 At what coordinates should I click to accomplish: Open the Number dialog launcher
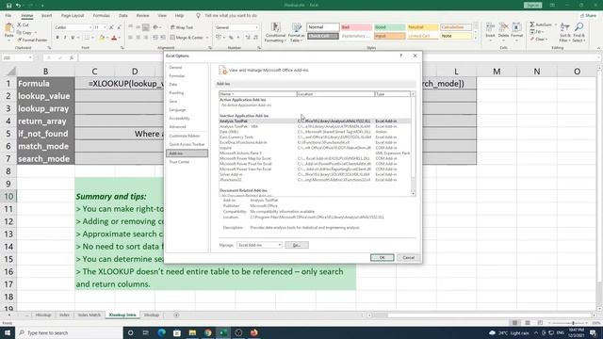pyautogui.click(x=259, y=48)
